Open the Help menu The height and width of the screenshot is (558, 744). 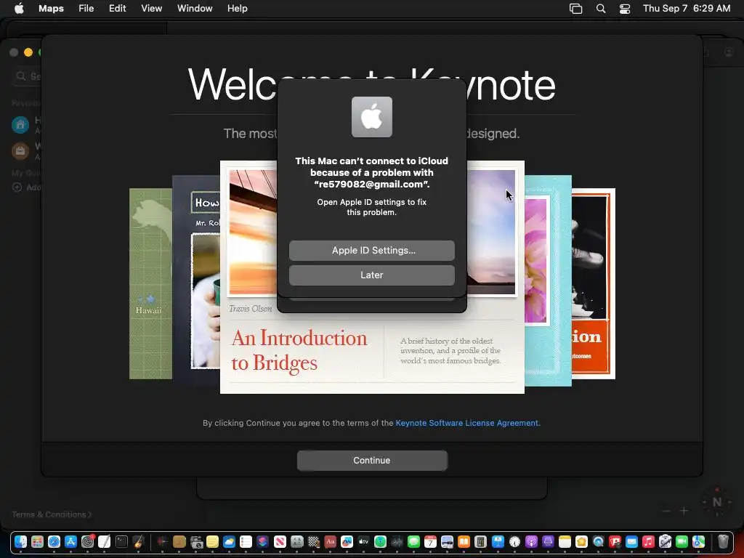pyautogui.click(x=238, y=8)
